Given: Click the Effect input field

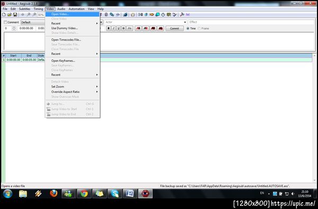Looking at the screenshot, I should [251, 22].
